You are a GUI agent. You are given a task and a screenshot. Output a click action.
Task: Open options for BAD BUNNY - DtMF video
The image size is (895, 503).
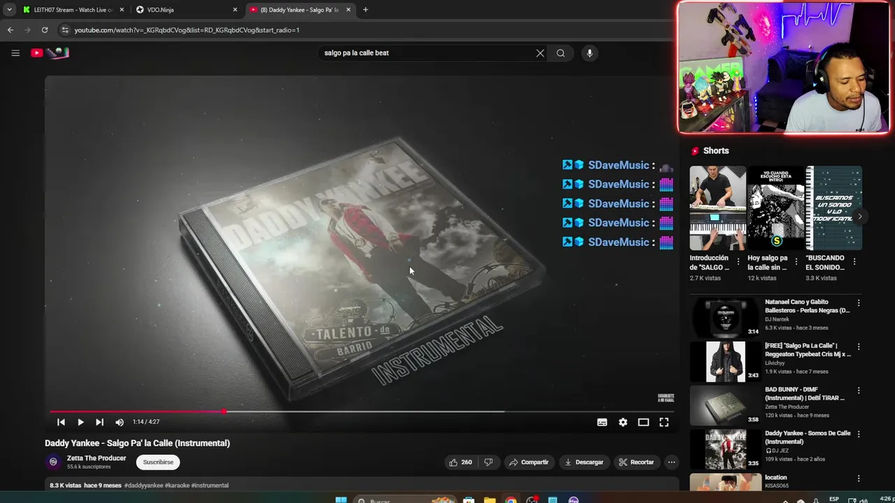pos(859,391)
